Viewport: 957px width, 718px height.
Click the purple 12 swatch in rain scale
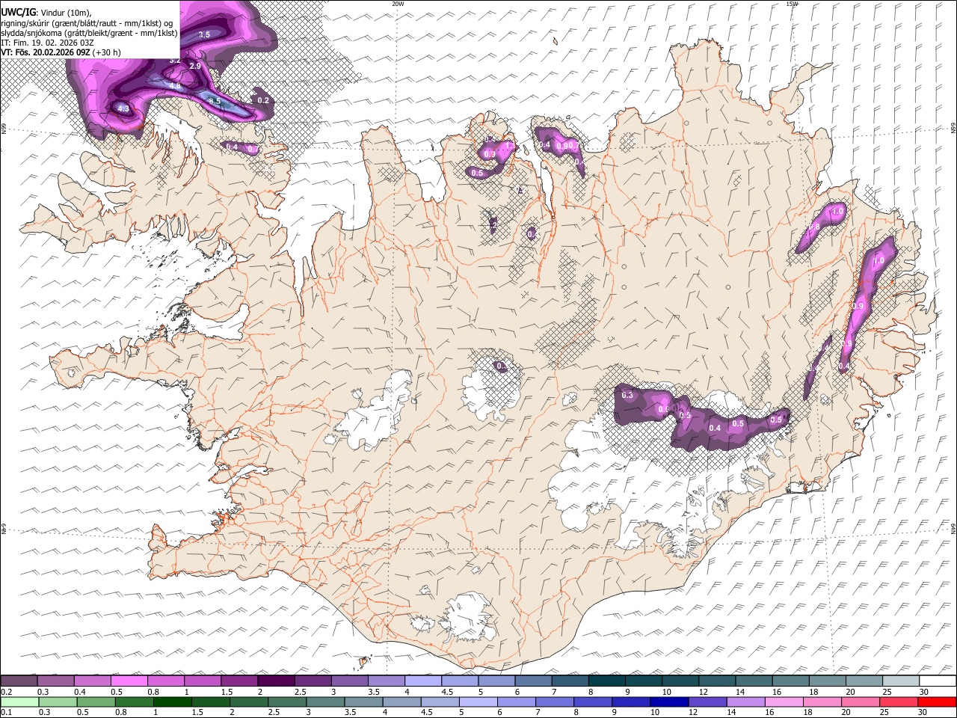click(707, 702)
